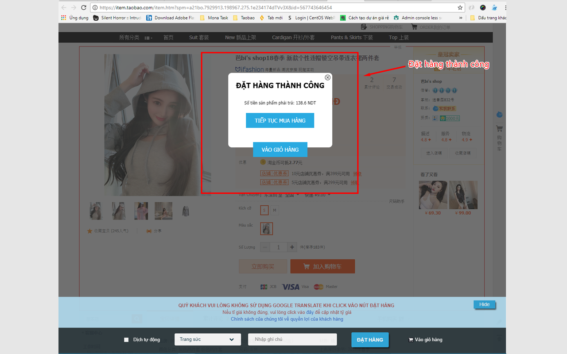
Task: Open Chính sách quyền lợi khách hàng link
Action: pos(287,319)
